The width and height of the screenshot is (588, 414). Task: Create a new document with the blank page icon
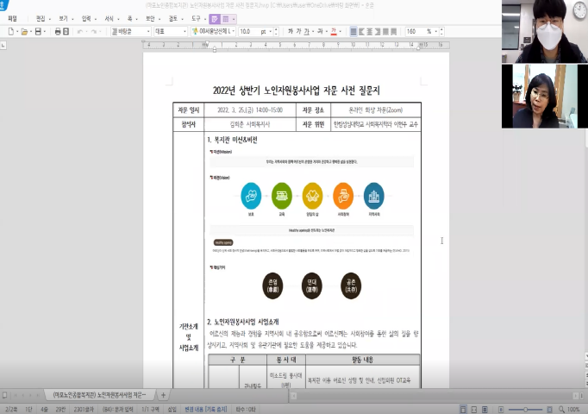pos(11,32)
